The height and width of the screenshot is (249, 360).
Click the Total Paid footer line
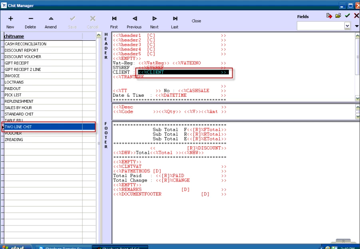(x=170, y=176)
